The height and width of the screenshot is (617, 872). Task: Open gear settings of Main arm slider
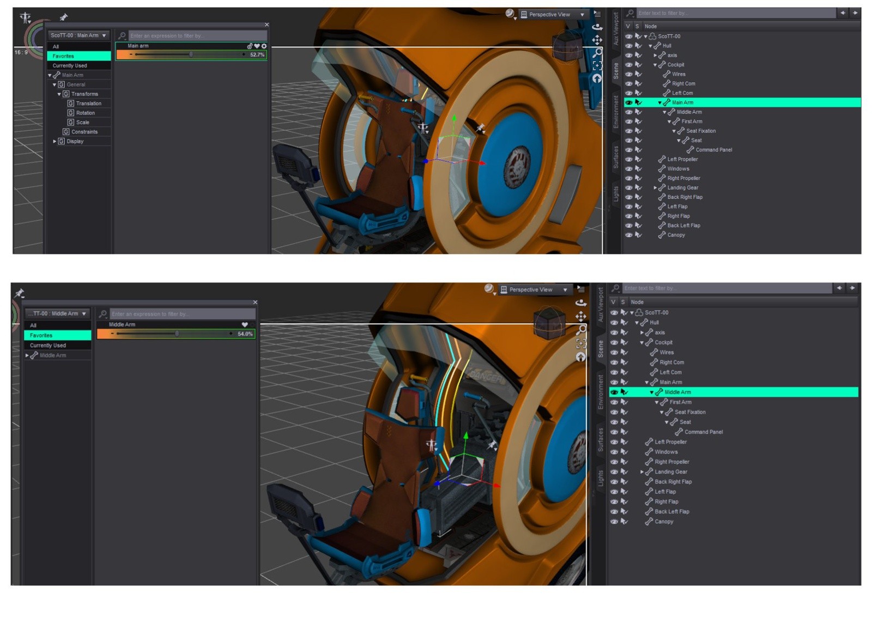click(x=264, y=46)
